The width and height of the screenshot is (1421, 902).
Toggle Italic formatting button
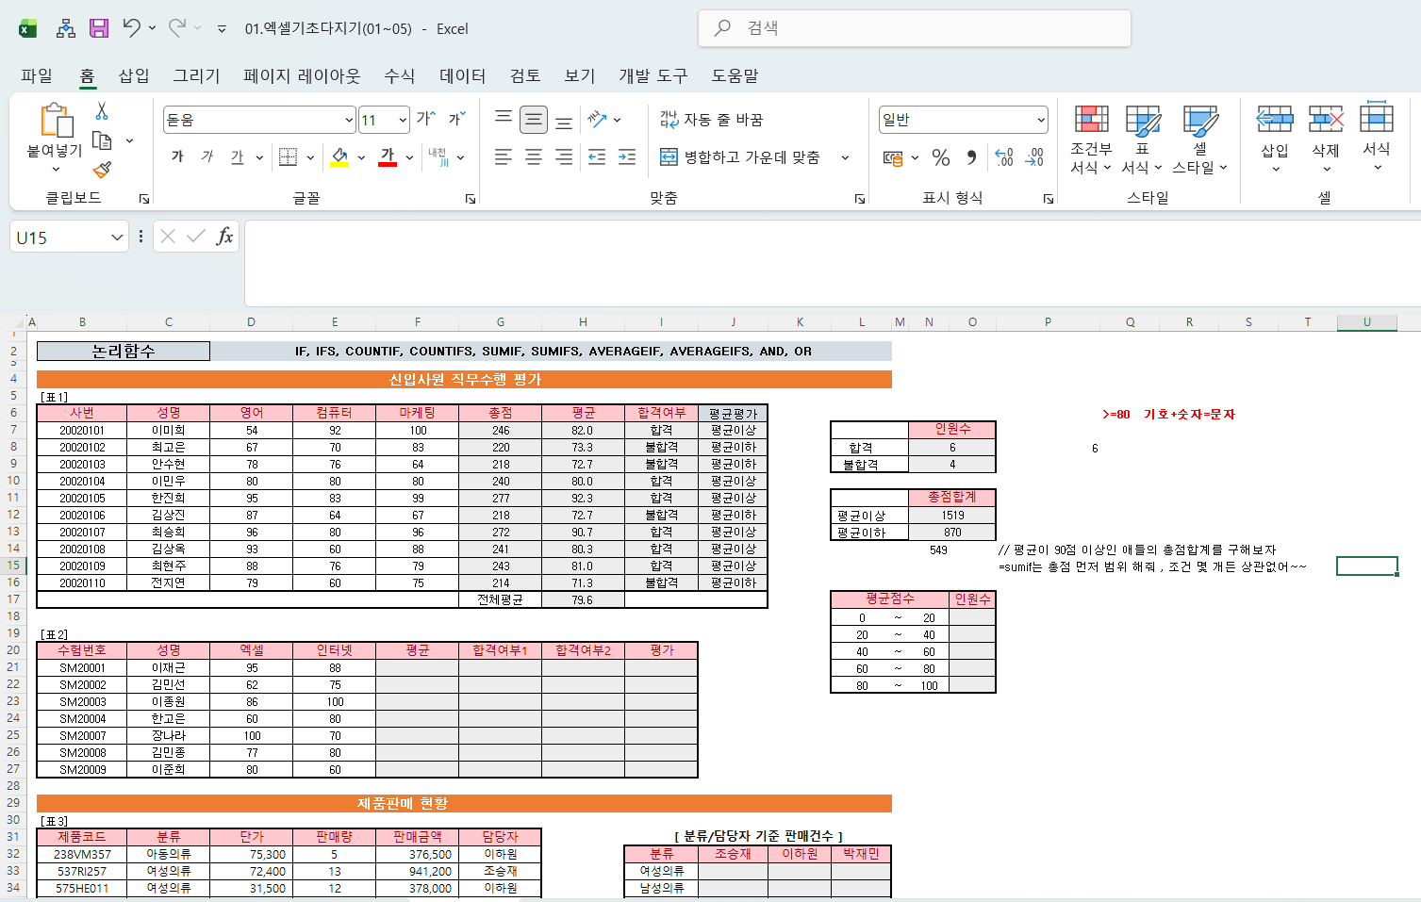pyautogui.click(x=207, y=156)
